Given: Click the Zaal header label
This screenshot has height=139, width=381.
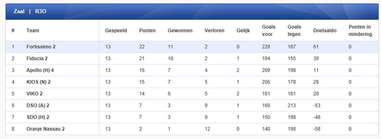Looking at the screenshot, I should (19, 11).
